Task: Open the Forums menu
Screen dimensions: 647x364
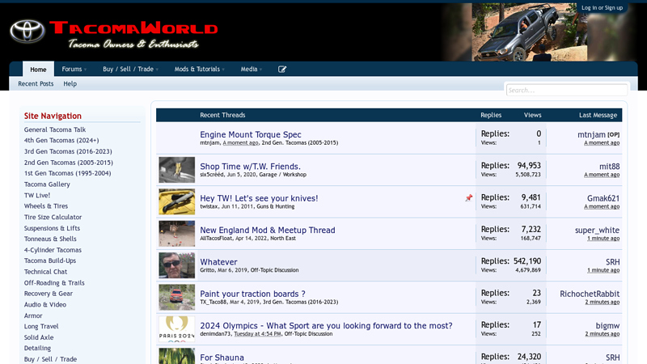Action: (x=72, y=69)
